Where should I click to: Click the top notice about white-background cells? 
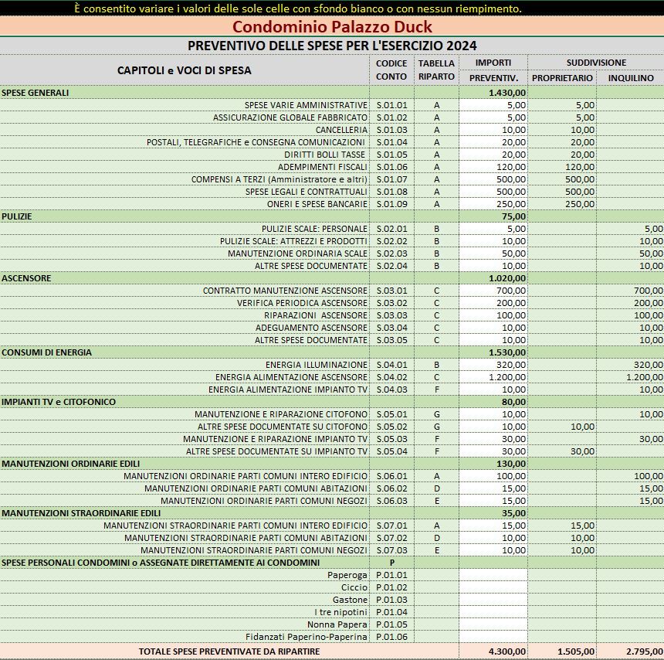click(298, 9)
